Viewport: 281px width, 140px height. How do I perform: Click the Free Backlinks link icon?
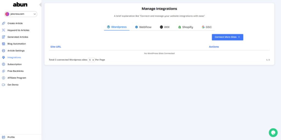3,71
